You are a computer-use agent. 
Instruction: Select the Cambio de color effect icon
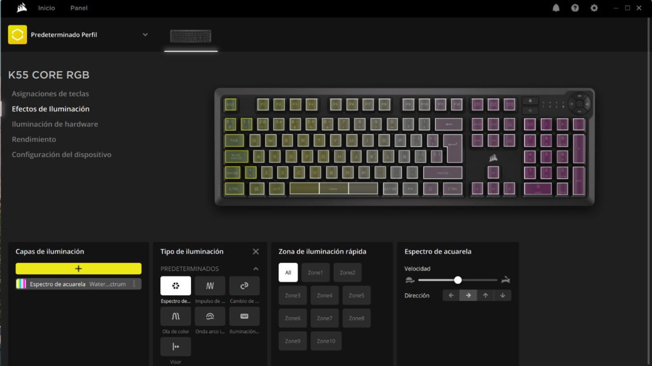point(244,286)
